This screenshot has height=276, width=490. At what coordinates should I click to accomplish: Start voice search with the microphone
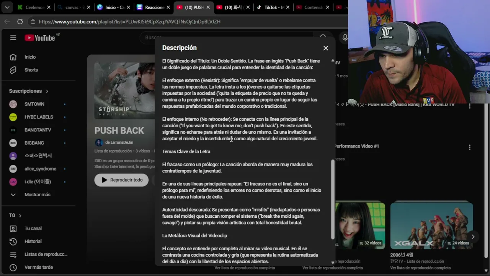pyautogui.click(x=345, y=38)
